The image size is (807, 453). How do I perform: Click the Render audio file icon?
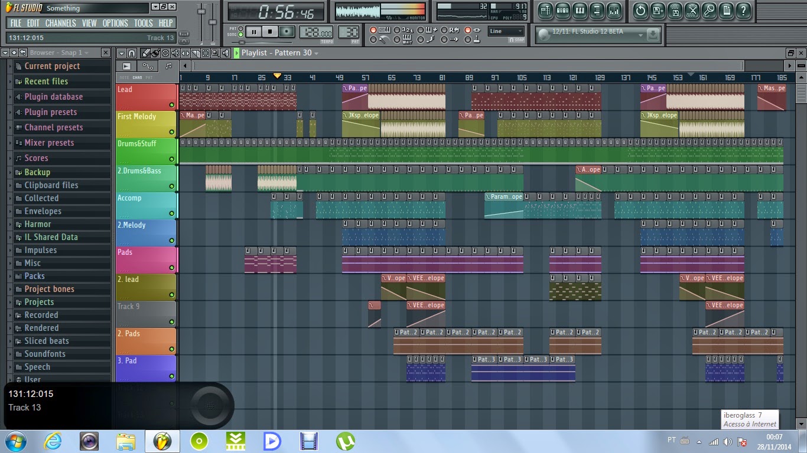point(675,11)
